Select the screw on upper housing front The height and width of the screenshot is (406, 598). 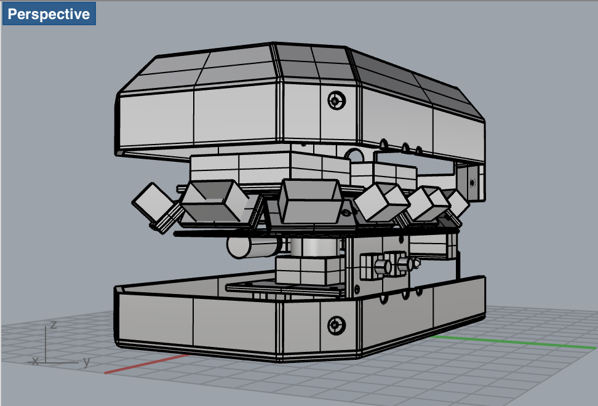[x=337, y=101]
